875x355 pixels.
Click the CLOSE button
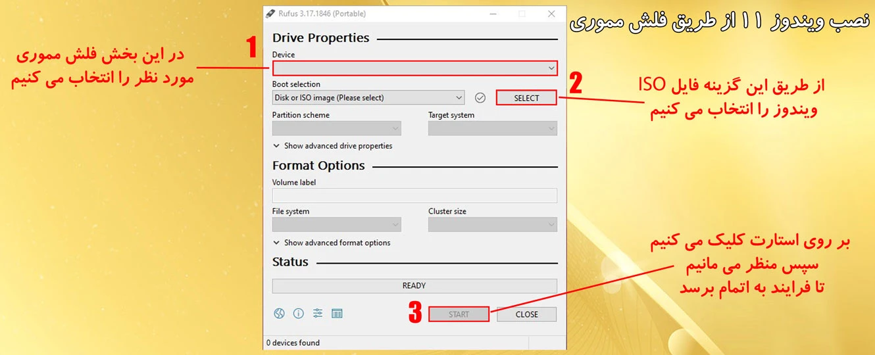(x=526, y=314)
